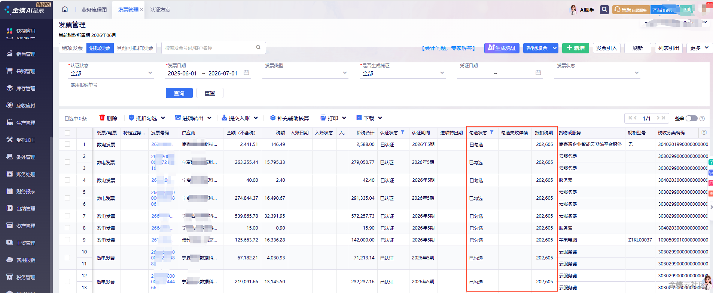Open 库存管理 in the sidebar
This screenshot has height=293, width=713.
(25, 88)
